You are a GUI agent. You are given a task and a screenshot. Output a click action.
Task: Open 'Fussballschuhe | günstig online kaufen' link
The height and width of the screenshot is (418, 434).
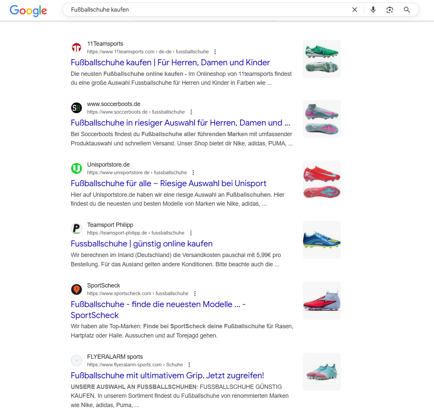pyautogui.click(x=141, y=244)
